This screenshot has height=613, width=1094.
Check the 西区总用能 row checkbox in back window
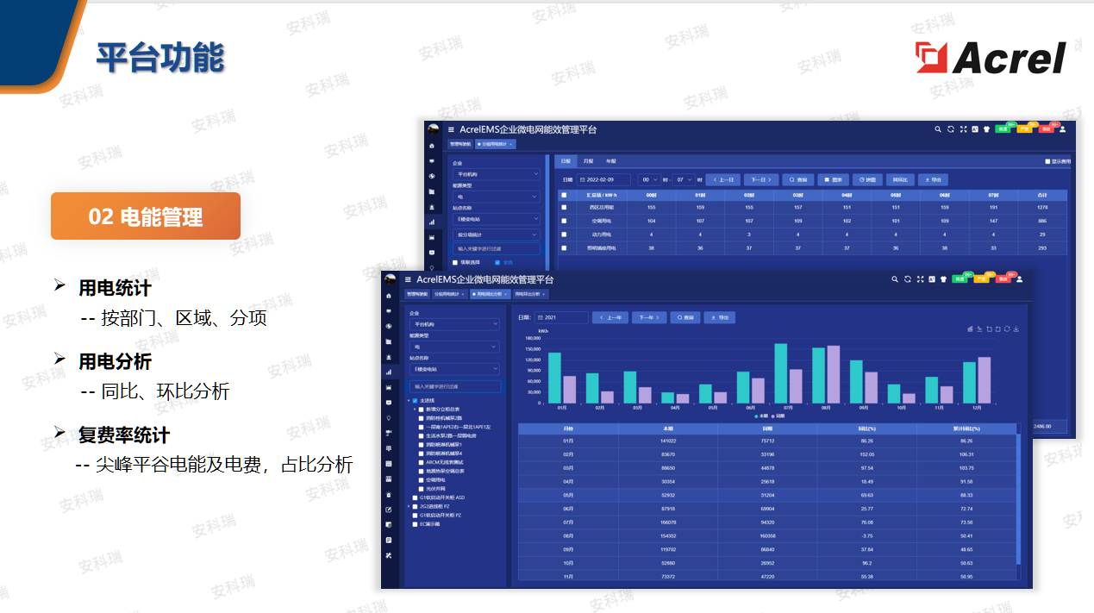coord(564,207)
